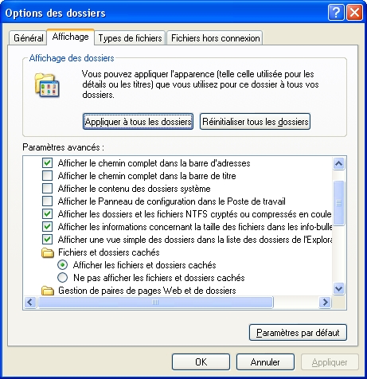Open the Fichiers hors connexion tab
The image size is (367, 379).
pos(215,38)
